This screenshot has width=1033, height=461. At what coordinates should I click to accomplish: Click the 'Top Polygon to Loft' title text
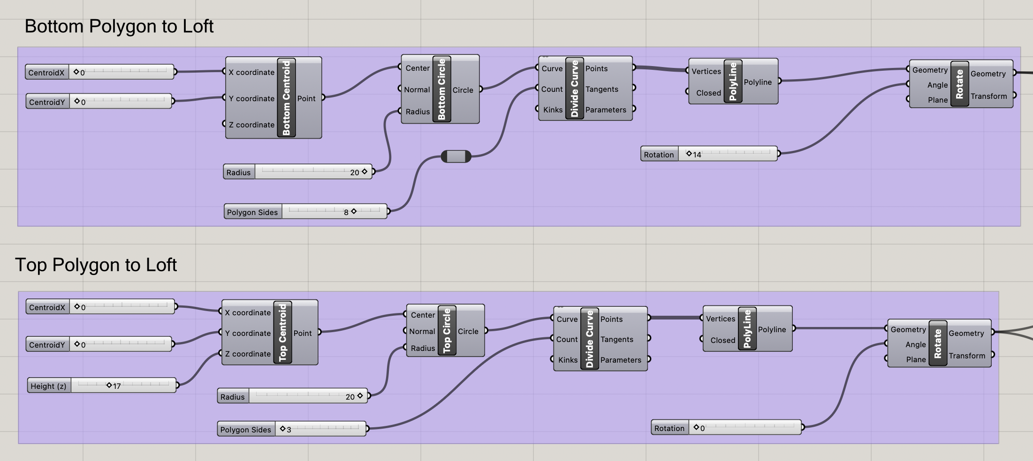pos(96,265)
